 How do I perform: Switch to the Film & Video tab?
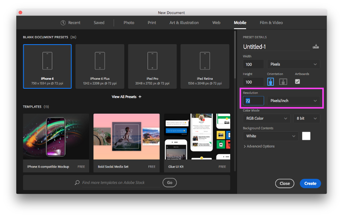pyautogui.click(x=271, y=23)
